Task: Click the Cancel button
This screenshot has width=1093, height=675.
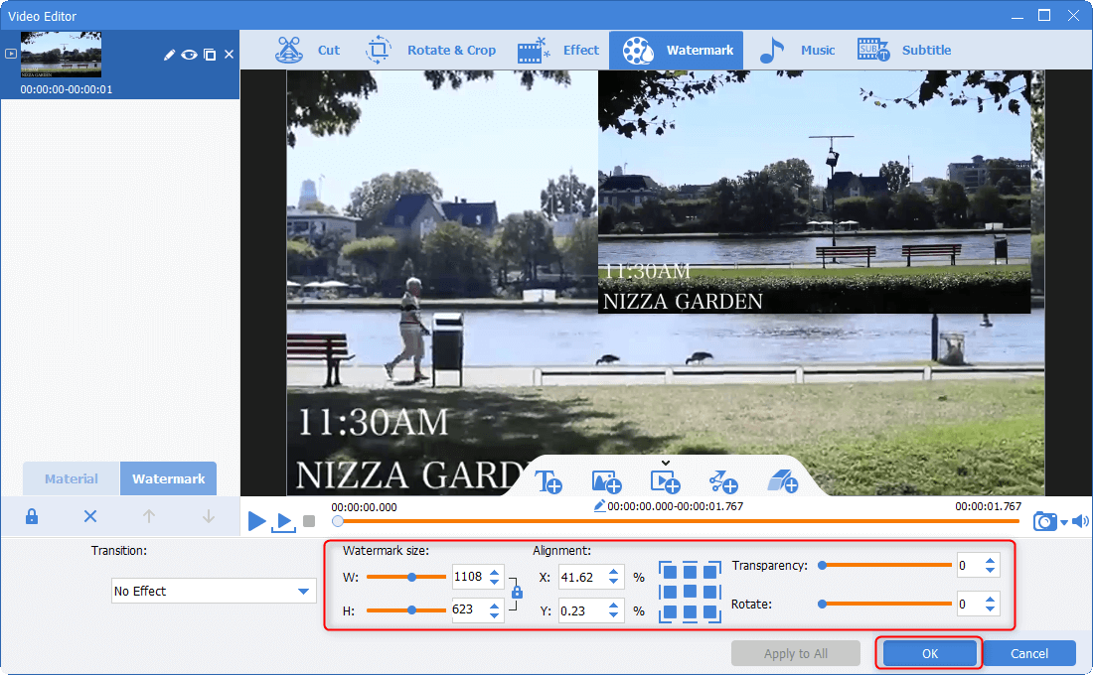Action: tap(1029, 653)
